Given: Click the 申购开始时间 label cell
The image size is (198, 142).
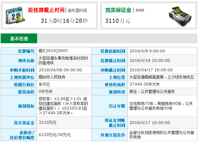Looking at the screenshot, I should (19, 70).
